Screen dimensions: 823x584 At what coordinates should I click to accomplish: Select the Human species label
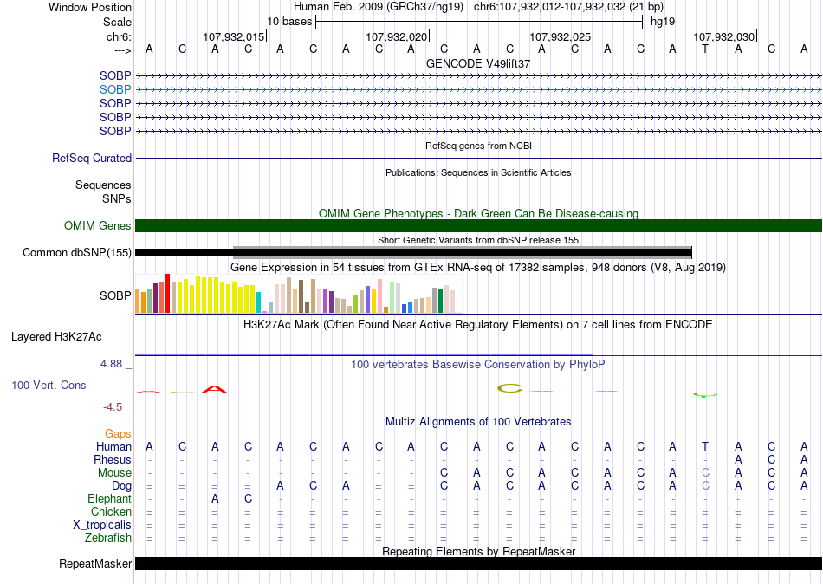click(x=113, y=447)
